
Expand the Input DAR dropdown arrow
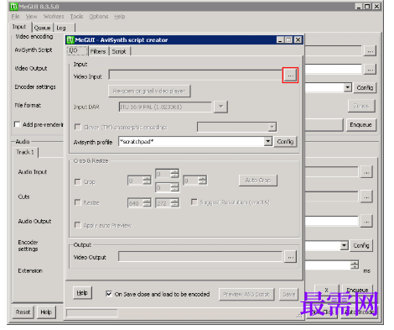220,107
